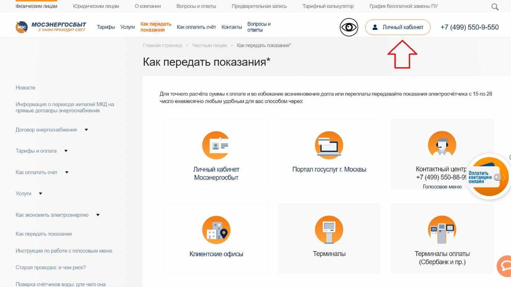Open Услуги sidebar link
Viewport: 511px width, 287px height.
tap(24, 193)
